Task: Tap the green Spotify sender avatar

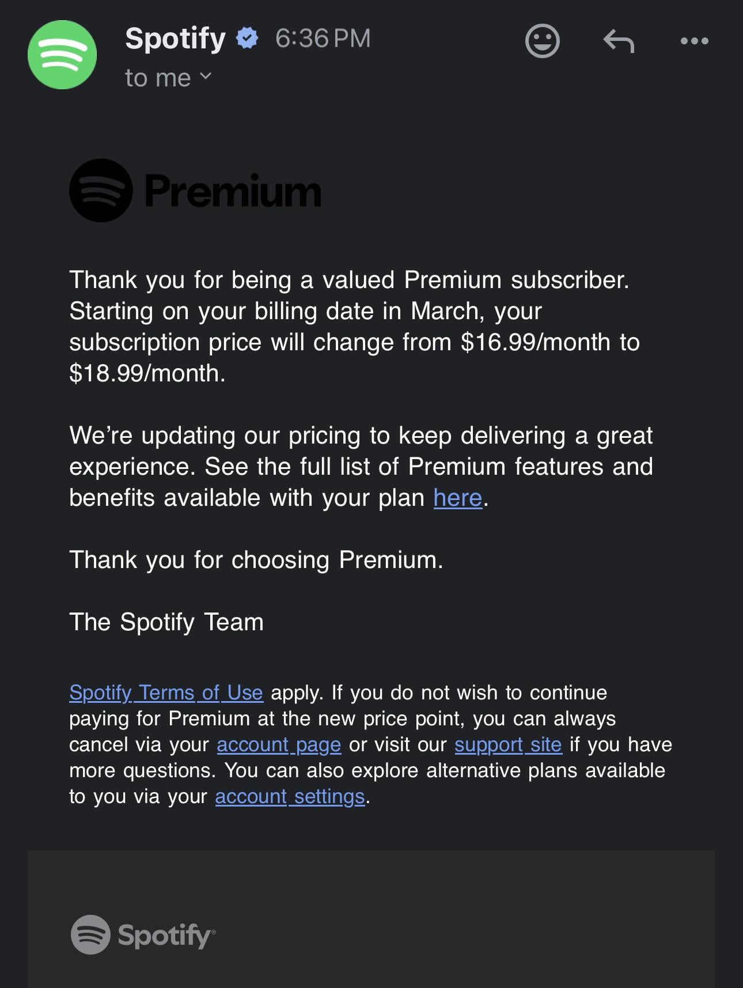Action: tap(62, 55)
